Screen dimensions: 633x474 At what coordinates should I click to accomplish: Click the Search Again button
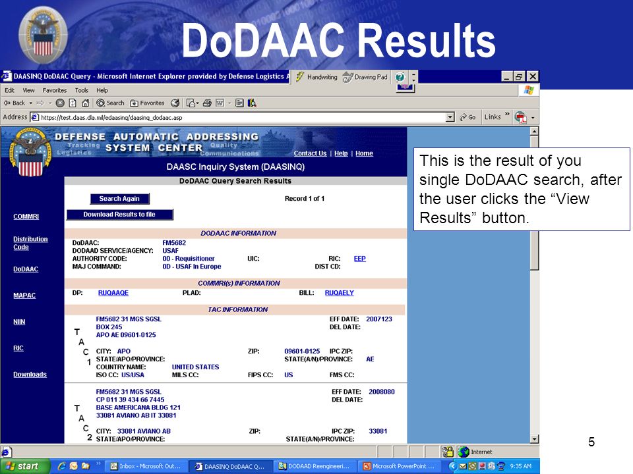(x=119, y=199)
